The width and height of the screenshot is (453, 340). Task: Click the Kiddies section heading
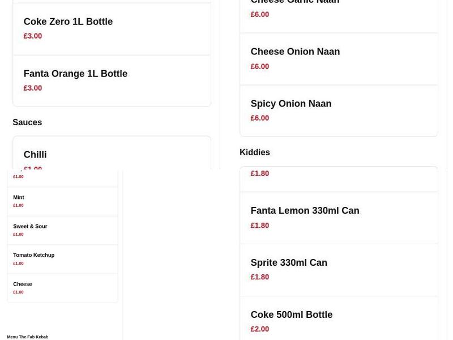tap(255, 152)
